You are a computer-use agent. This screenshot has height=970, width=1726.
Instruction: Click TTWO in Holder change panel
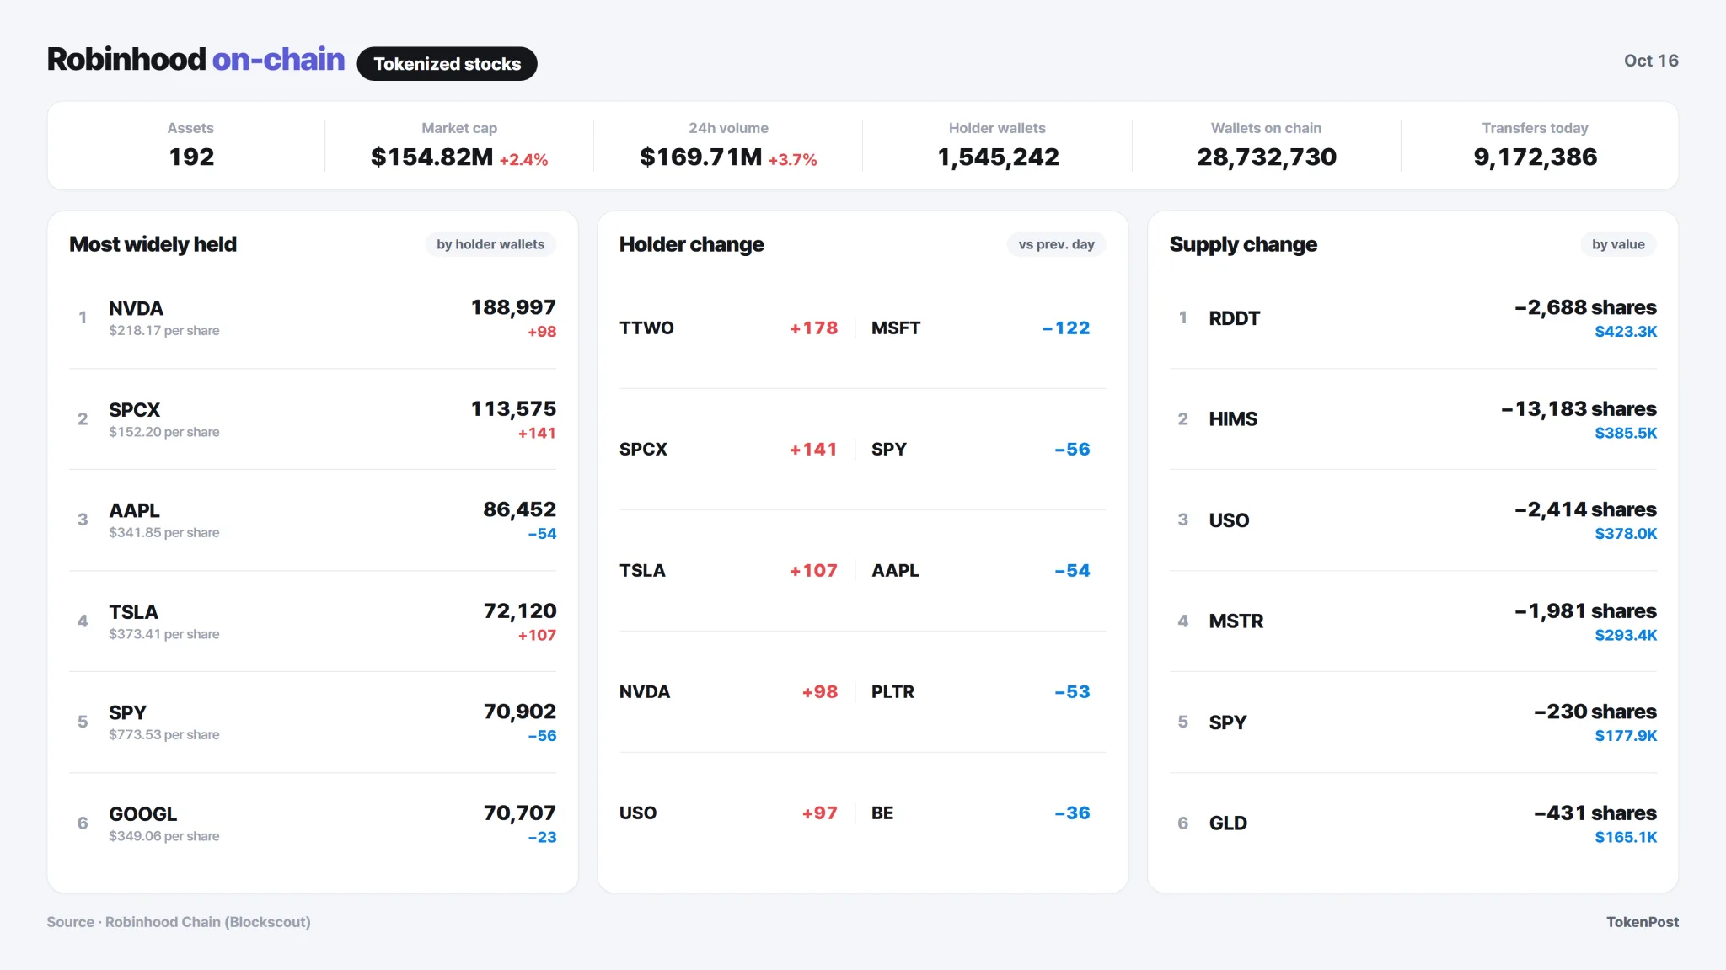(646, 328)
